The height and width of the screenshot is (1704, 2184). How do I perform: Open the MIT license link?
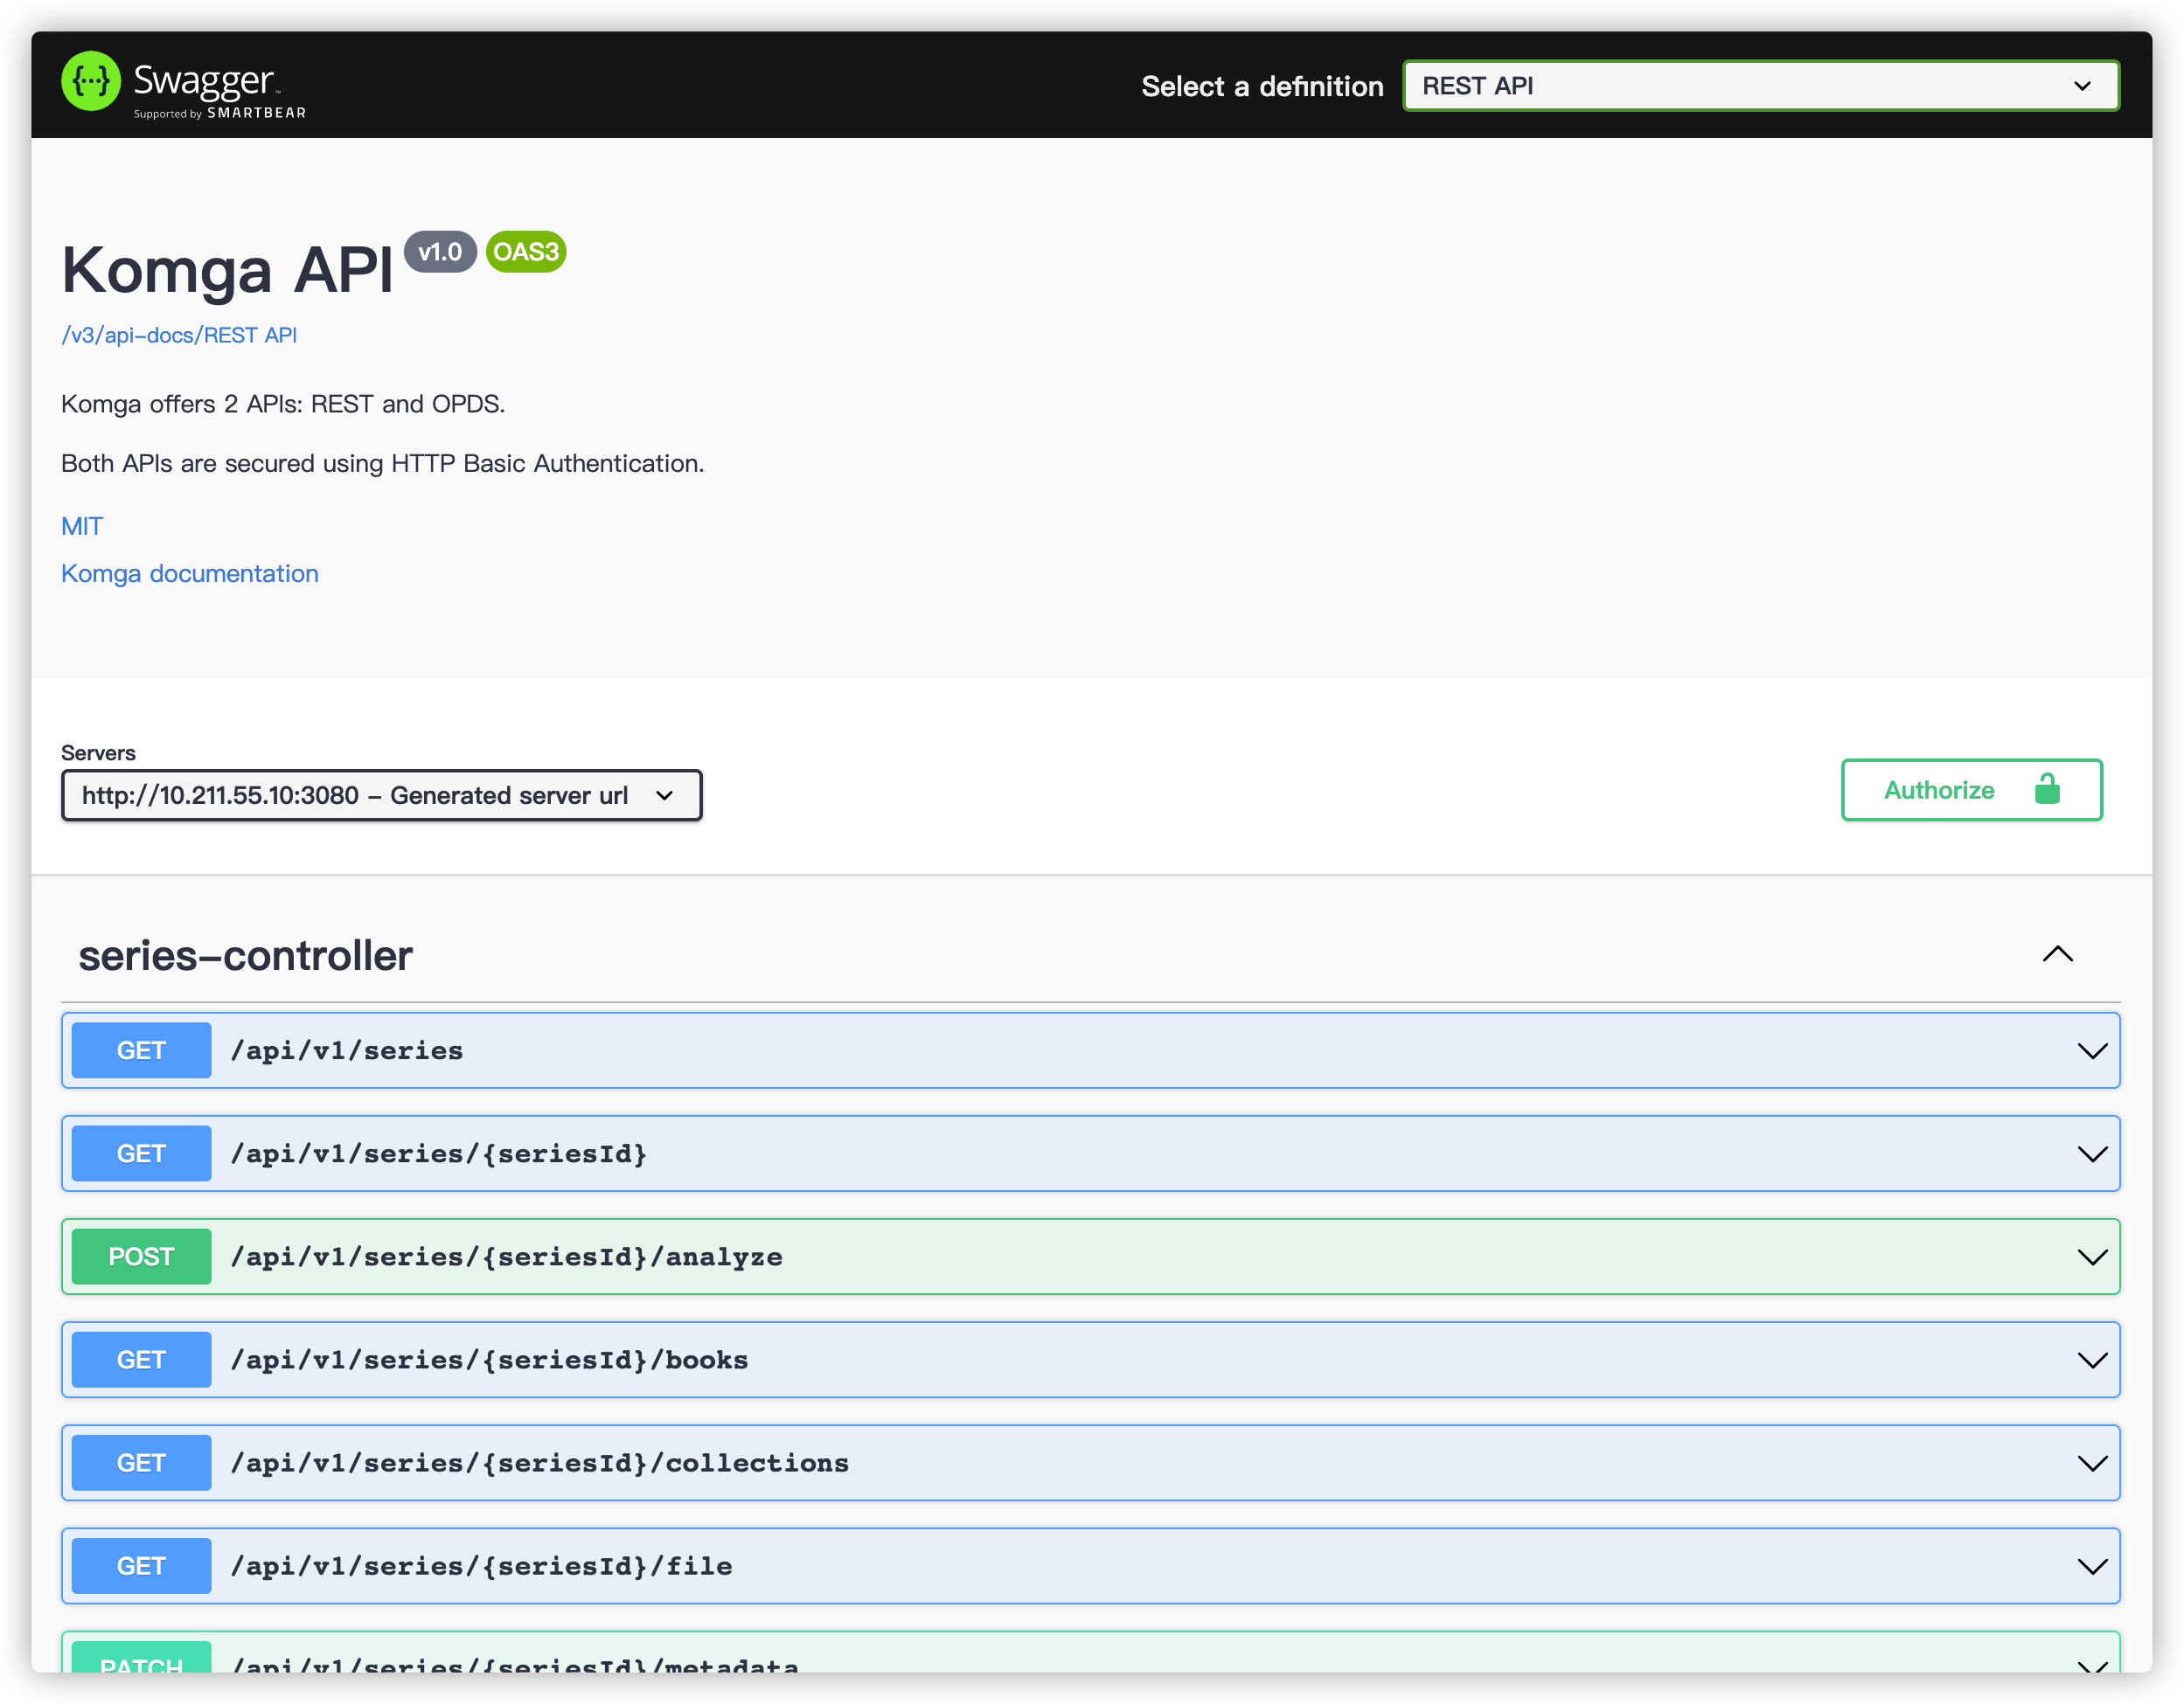pyautogui.click(x=82, y=527)
